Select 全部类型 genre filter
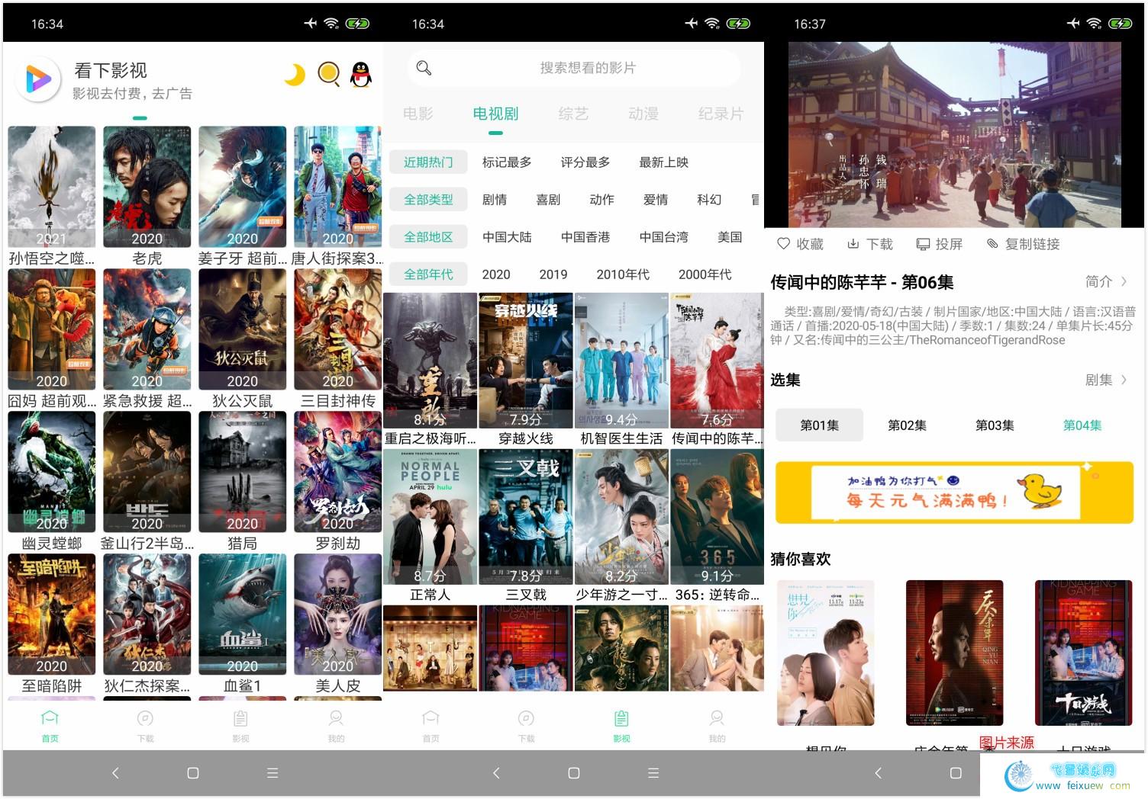Screen dimensions: 1148x799 coord(428,200)
